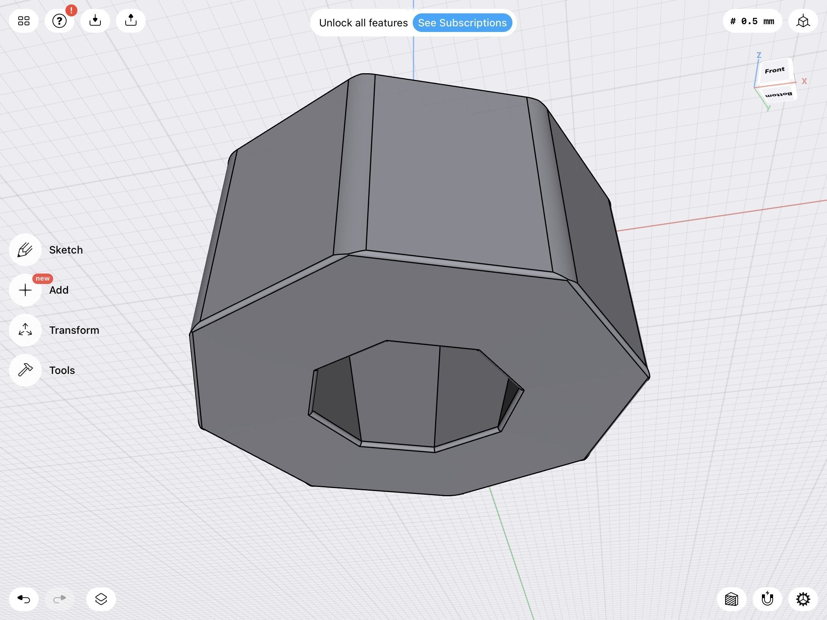Toggle the snapping magnet icon
827x620 pixels.
point(767,599)
